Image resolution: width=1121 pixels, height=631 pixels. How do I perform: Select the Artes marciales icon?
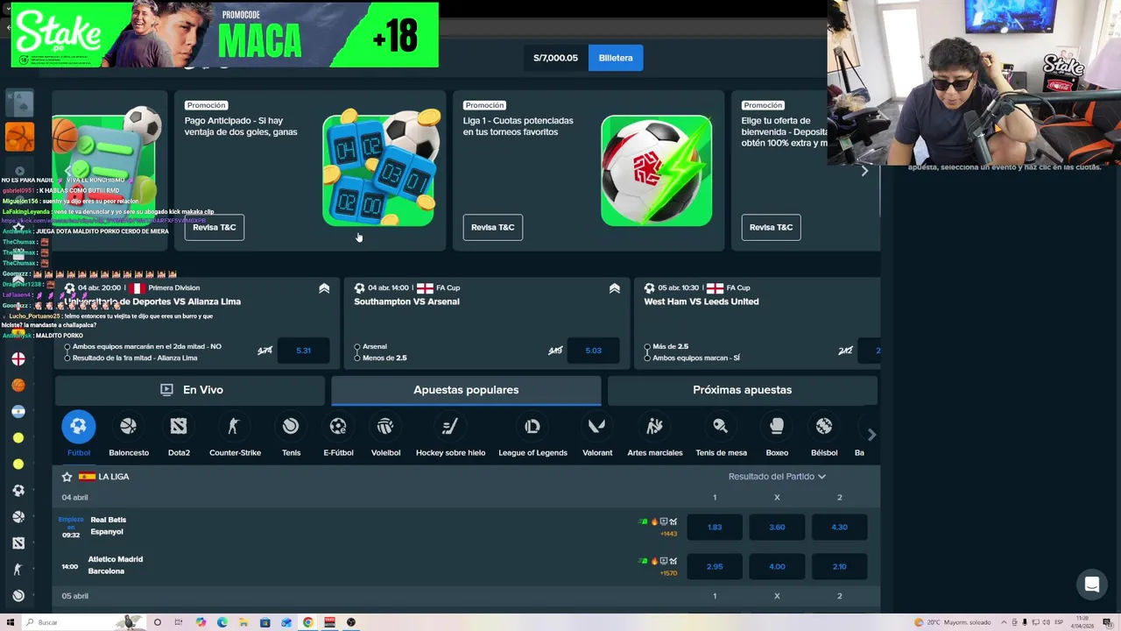tap(654, 427)
